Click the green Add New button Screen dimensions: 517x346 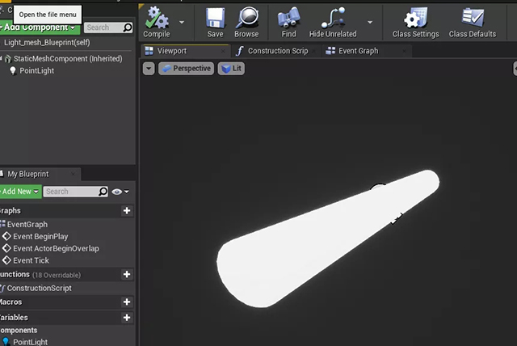point(19,192)
